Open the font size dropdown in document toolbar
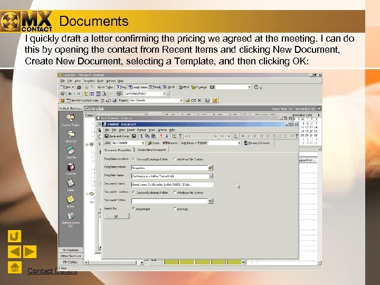This screenshot has width=380, height=285. click(x=229, y=136)
